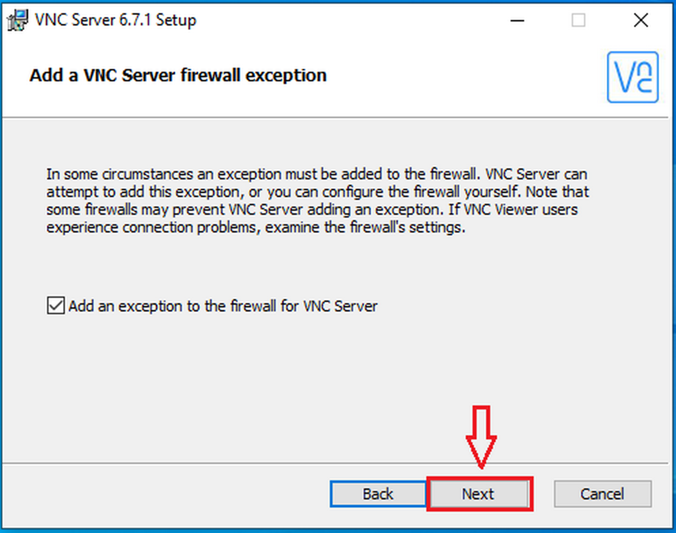Go back to the previous setup step
Screen dimensions: 676x533
pos(377,494)
